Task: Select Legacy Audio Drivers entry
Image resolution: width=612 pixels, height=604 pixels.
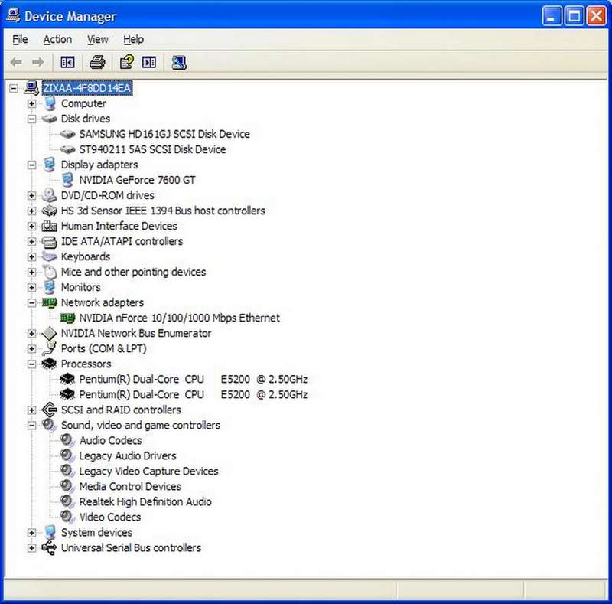Action: click(x=128, y=456)
